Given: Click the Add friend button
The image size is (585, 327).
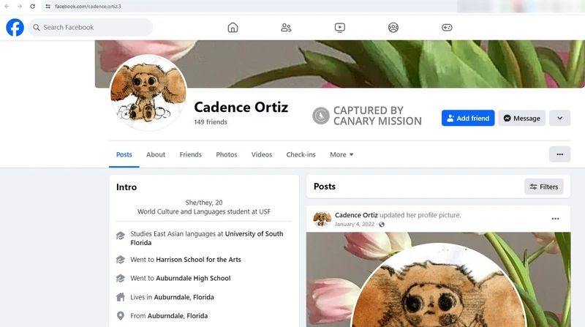Looking at the screenshot, I should (468, 119).
